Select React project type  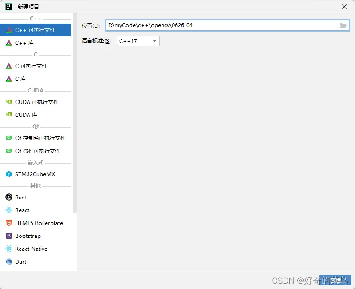coord(35,210)
